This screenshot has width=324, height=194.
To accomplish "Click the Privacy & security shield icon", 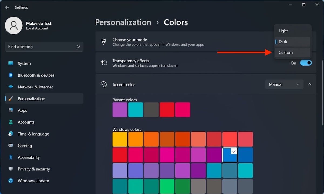I will (x=11, y=169).
